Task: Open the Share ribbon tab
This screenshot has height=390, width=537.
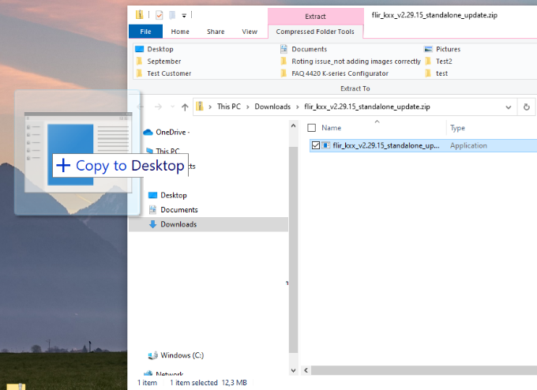Action: [216, 32]
